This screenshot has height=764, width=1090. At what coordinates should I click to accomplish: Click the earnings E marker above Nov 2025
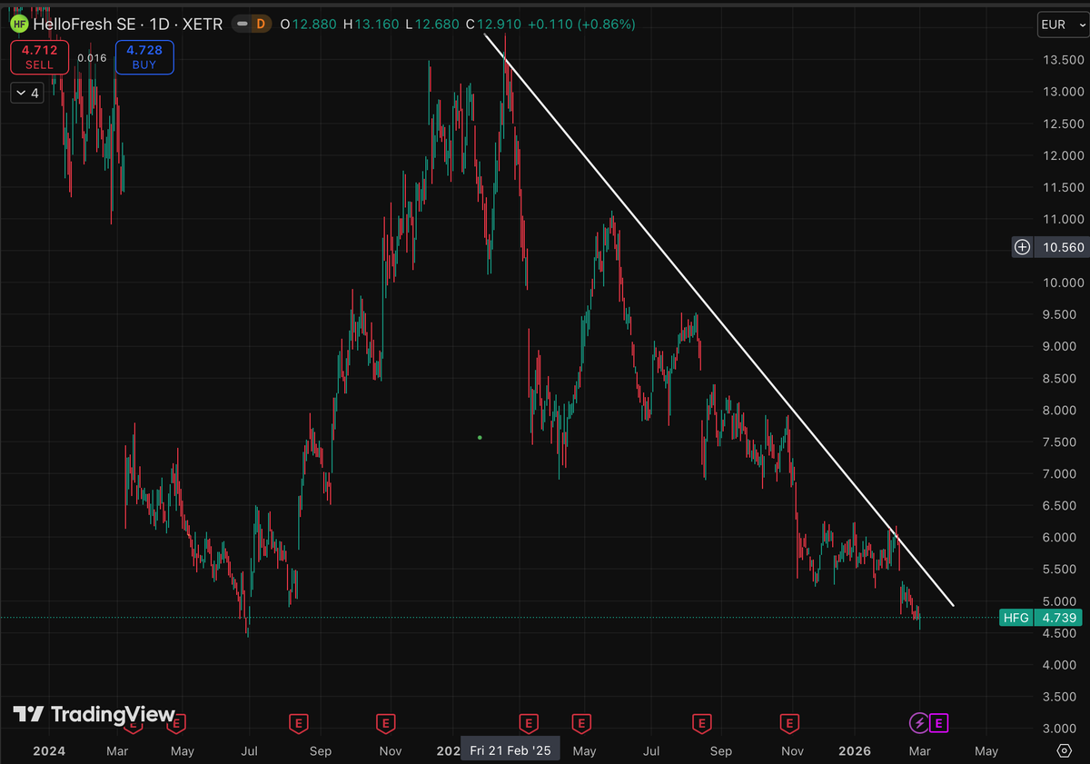789,723
